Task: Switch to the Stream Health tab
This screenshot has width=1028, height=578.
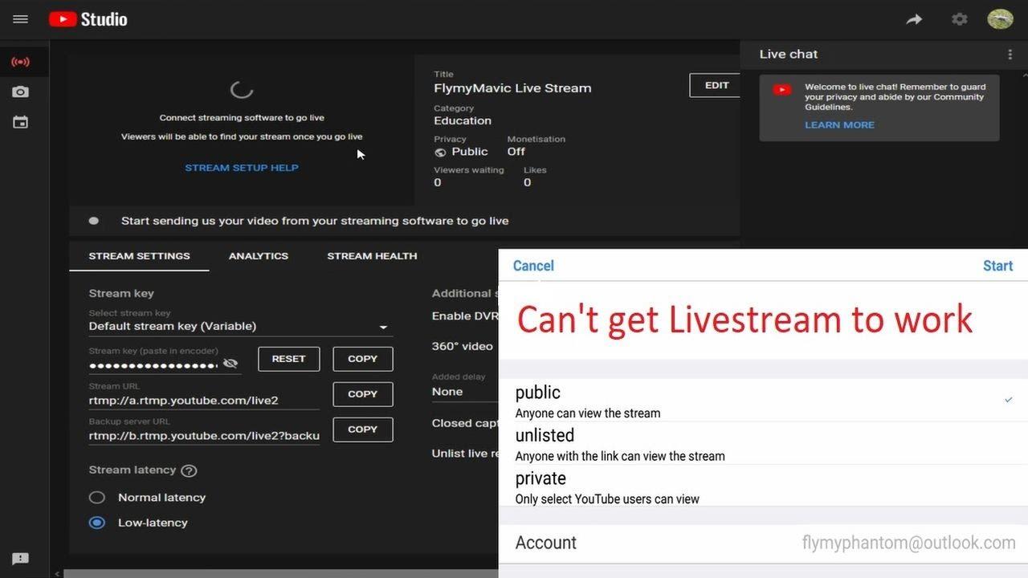Action: pyautogui.click(x=372, y=255)
